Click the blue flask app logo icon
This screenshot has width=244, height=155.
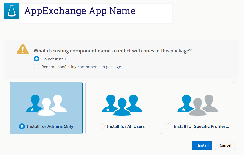11,11
